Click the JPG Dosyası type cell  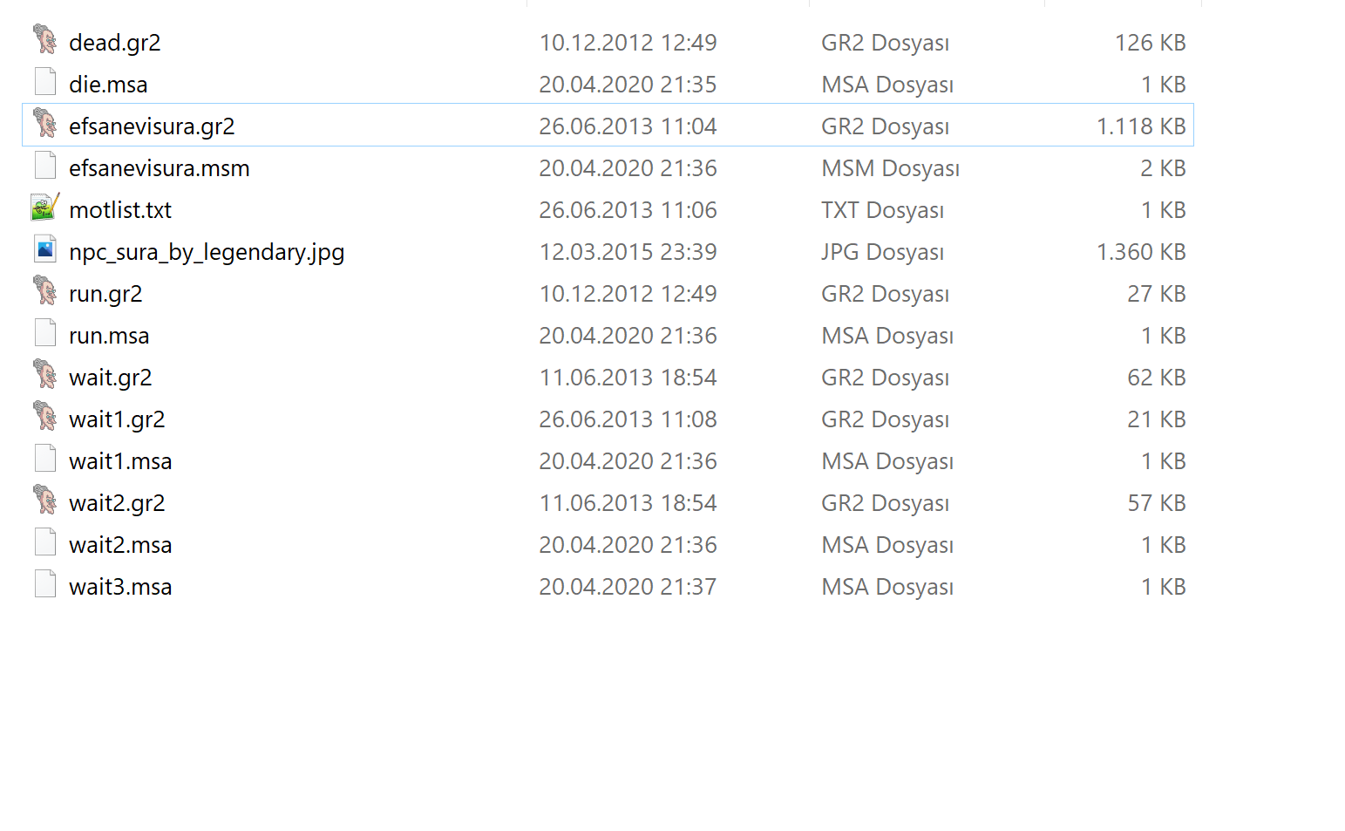coord(882,252)
